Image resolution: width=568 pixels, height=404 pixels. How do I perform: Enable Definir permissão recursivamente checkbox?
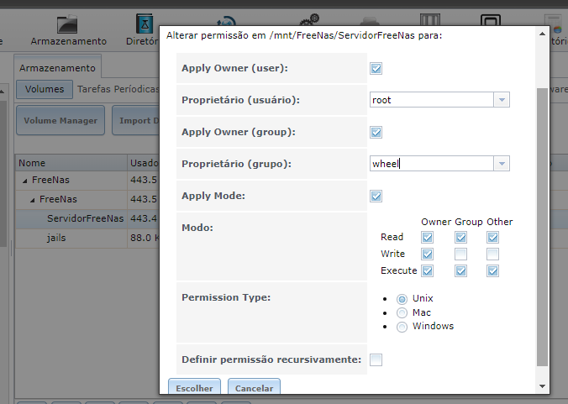point(376,359)
